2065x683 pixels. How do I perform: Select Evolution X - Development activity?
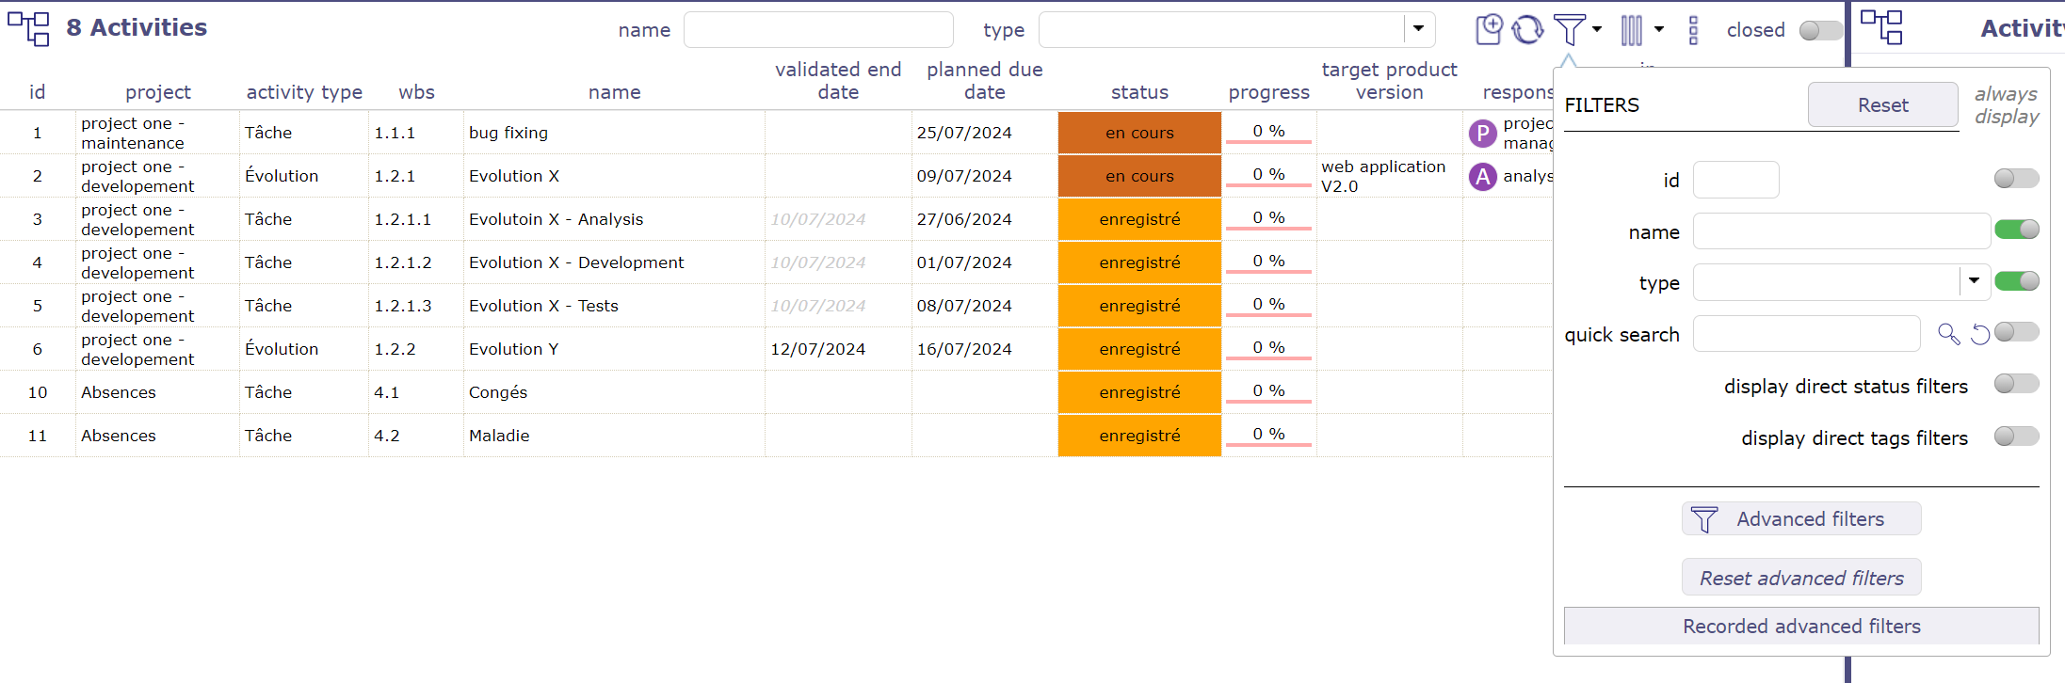click(x=576, y=262)
